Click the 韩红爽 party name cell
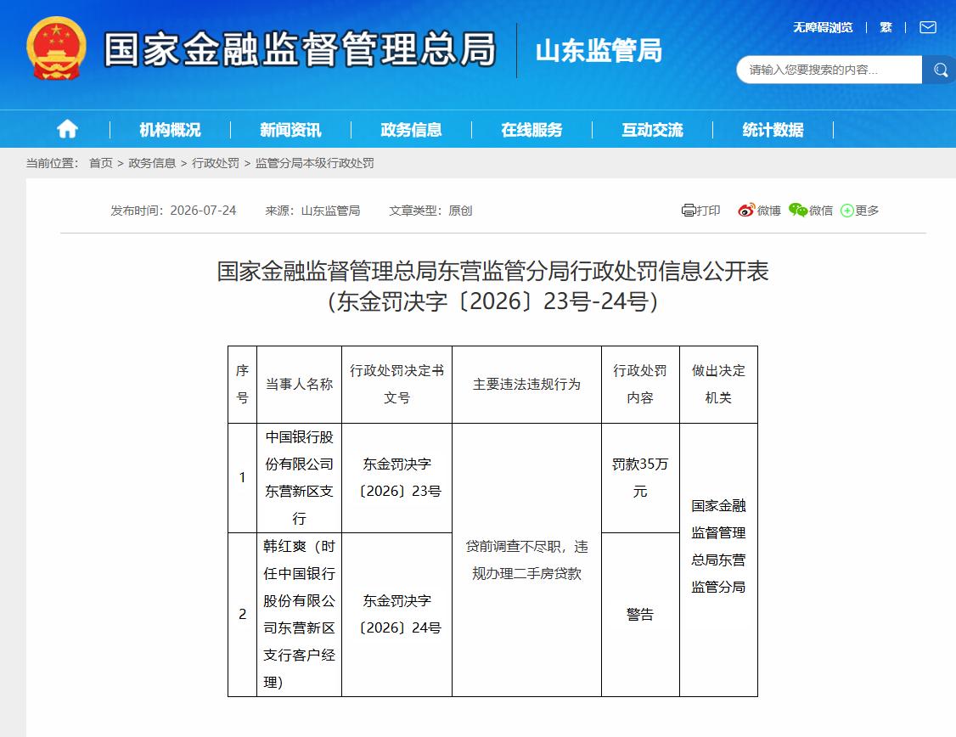 pos(300,615)
